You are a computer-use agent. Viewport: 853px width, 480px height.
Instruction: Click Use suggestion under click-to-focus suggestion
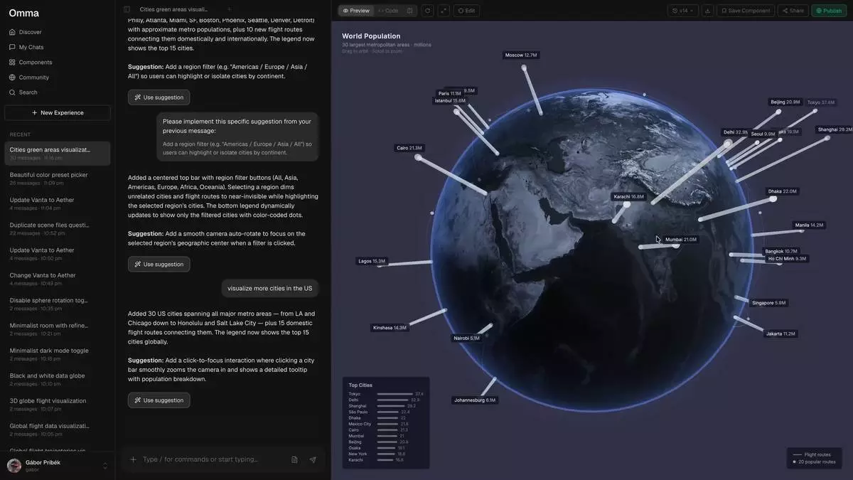coord(159,400)
